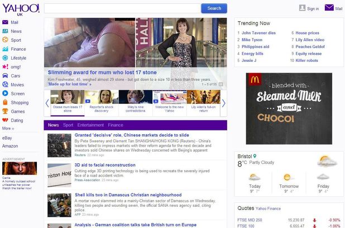Open the Lifestyle icon in sidebar
The height and width of the screenshot is (228, 345).
coord(5,58)
